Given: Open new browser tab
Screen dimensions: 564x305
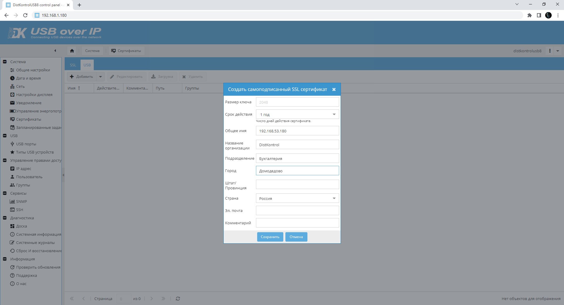Looking at the screenshot, I should point(79,5).
